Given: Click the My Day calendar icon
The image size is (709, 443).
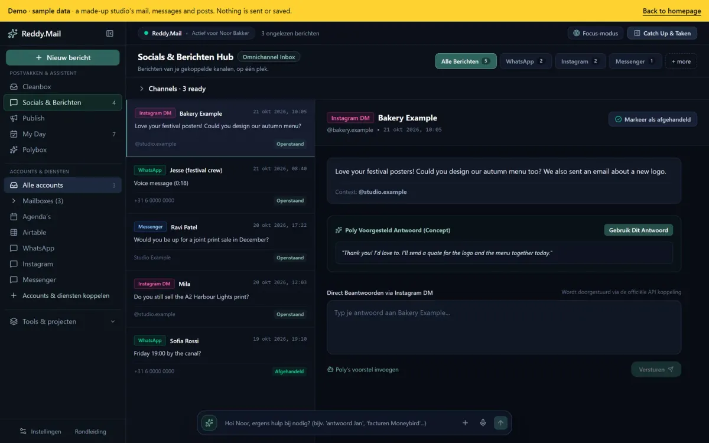Looking at the screenshot, I should [14, 134].
